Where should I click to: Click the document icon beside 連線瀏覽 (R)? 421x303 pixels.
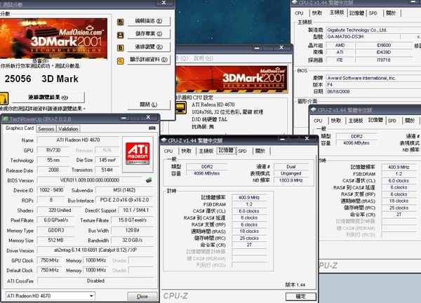point(121,48)
